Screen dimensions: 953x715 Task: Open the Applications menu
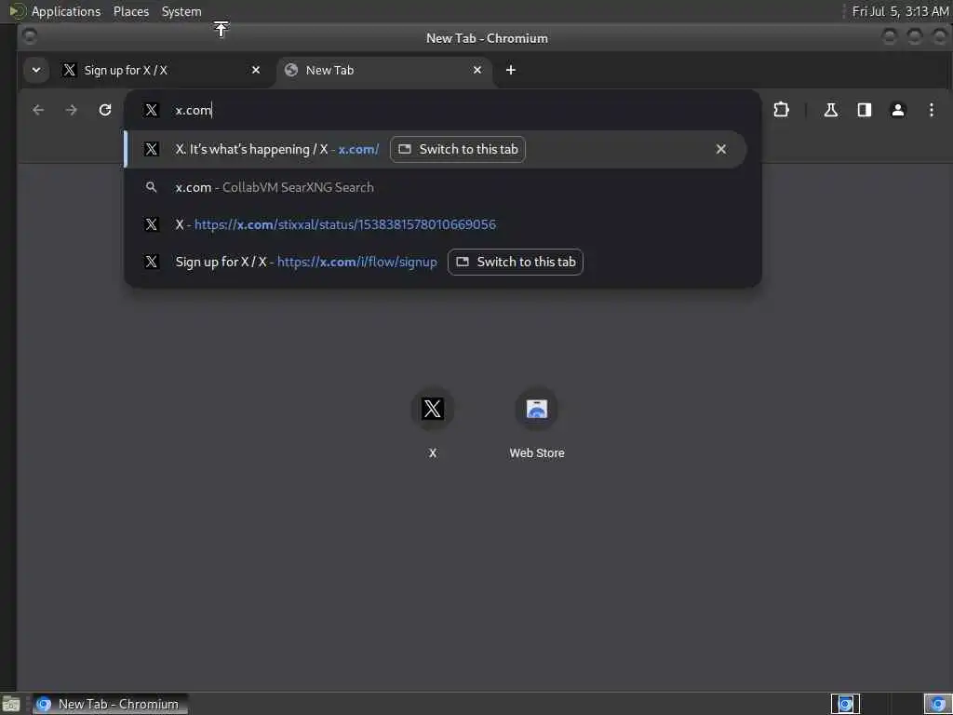click(x=66, y=11)
